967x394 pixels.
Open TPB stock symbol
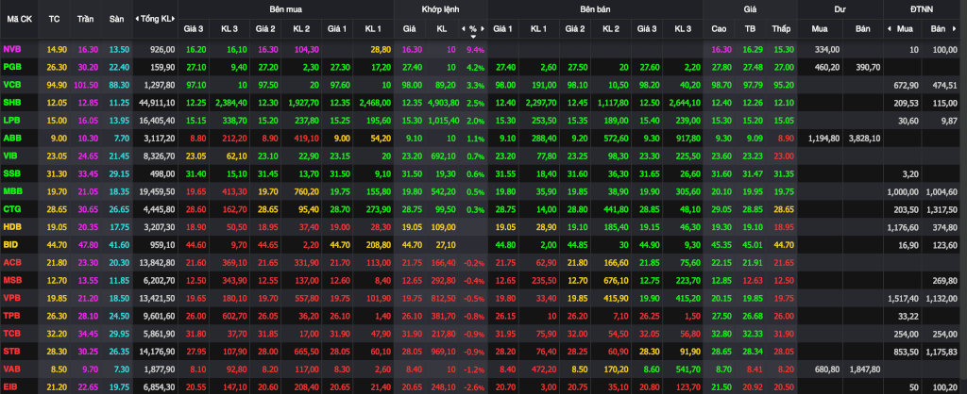[x=11, y=315]
